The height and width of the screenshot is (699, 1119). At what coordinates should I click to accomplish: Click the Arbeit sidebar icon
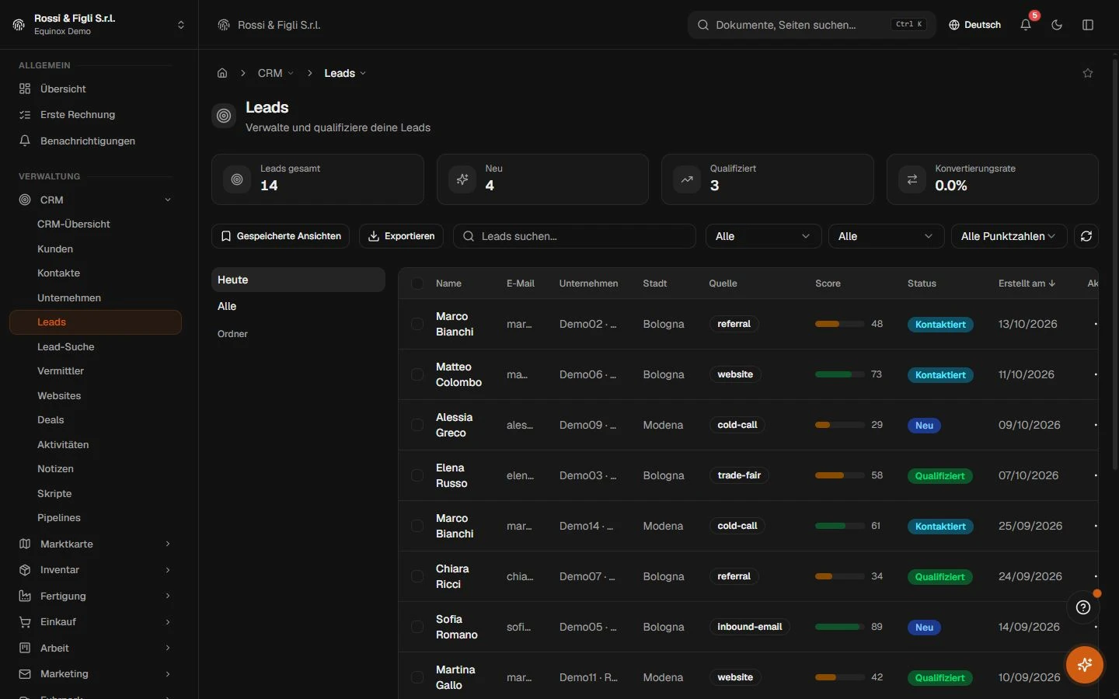25,648
